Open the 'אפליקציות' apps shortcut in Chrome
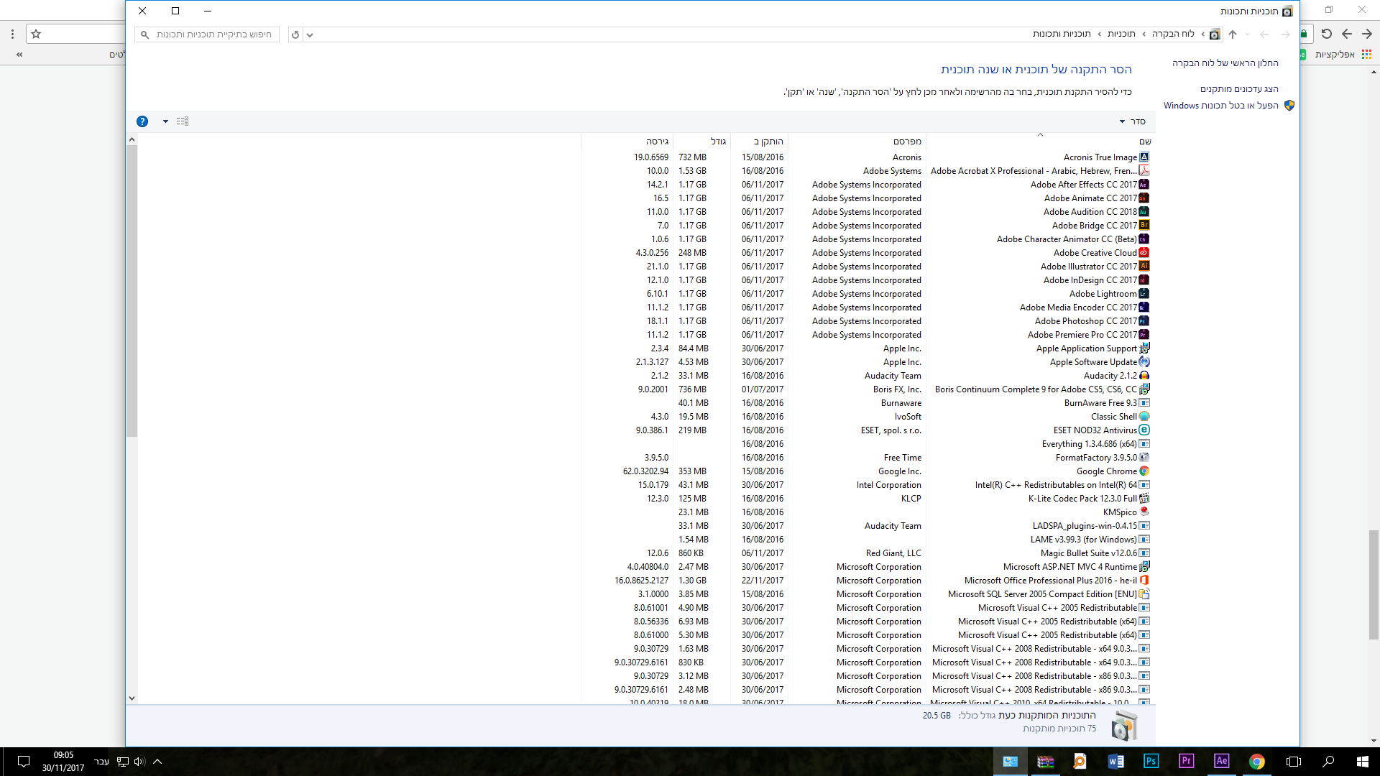Screen dimensions: 1380x776 pos(1343,55)
